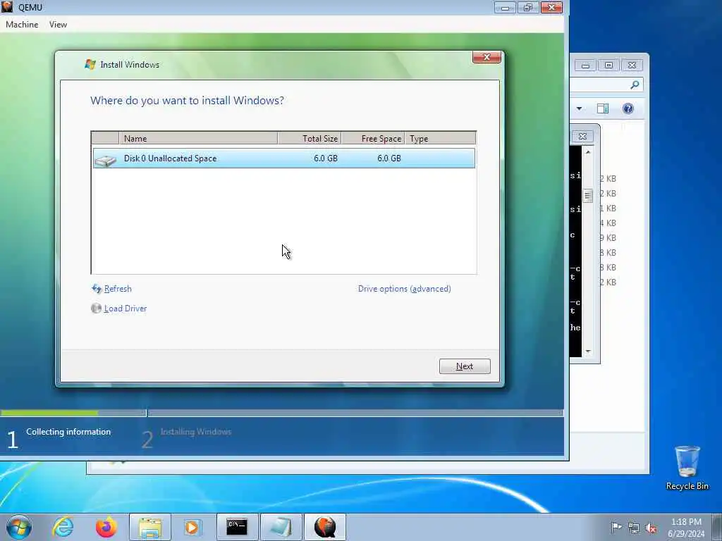Click the console scrollbar thumb
722x541 pixels.
click(587, 196)
